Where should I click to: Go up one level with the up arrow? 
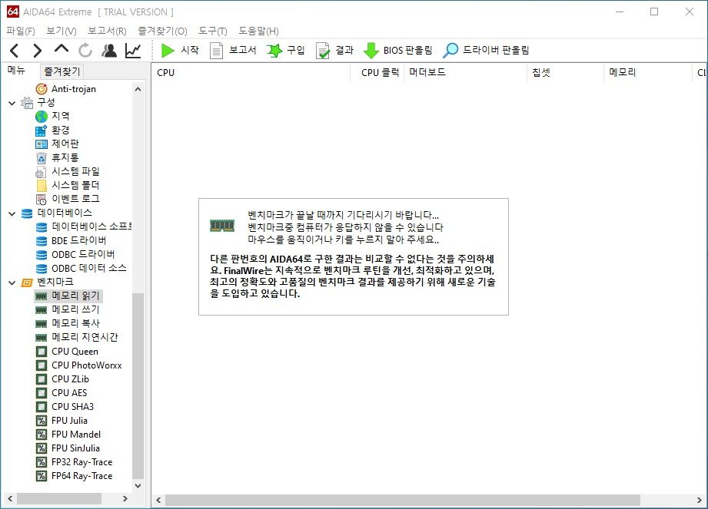click(x=61, y=49)
